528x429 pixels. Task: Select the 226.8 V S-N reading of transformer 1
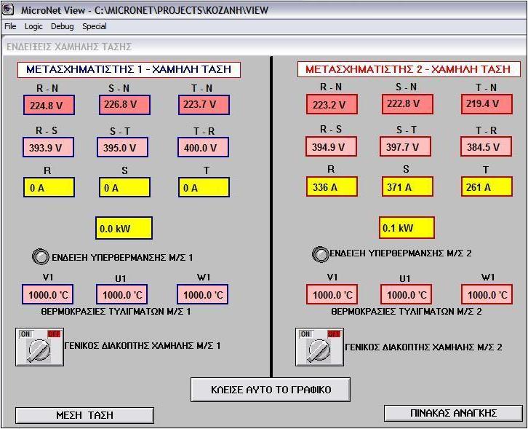tap(124, 105)
